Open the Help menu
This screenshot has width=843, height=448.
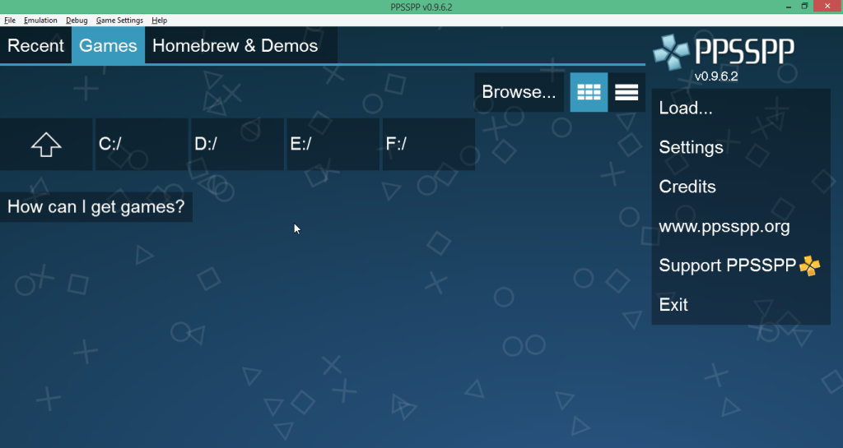(159, 21)
